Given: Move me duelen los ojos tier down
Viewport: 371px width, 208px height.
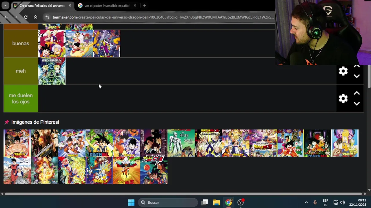Looking at the screenshot, I should pyautogui.click(x=357, y=104).
